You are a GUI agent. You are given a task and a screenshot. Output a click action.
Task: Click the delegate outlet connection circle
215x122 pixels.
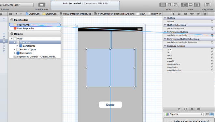tap(212, 21)
